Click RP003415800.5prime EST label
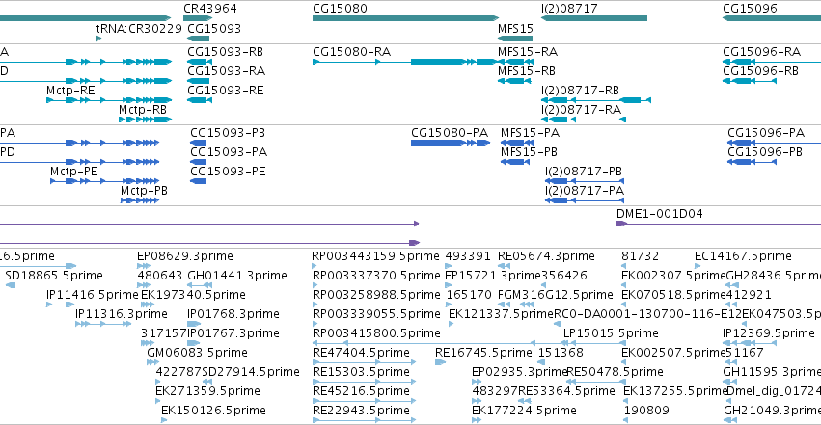Image resolution: width=821 pixels, height=425 pixels. 376,333
